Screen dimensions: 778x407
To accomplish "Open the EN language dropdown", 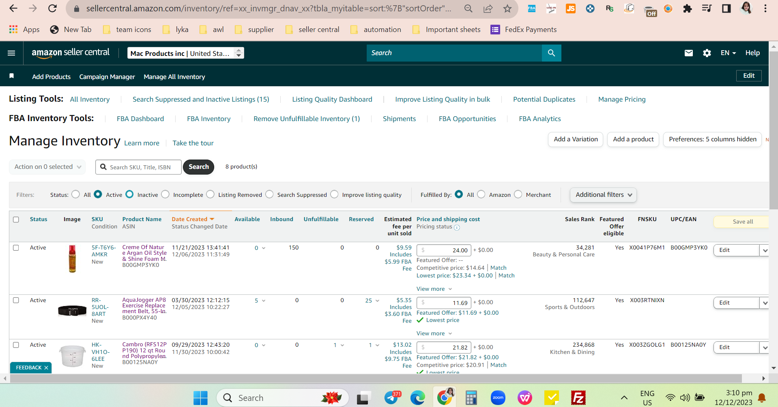I will (x=728, y=53).
